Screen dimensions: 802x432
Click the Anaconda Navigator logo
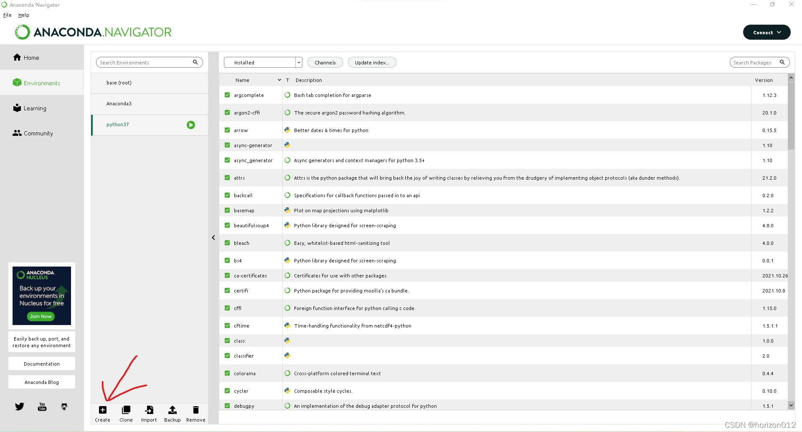pos(93,32)
